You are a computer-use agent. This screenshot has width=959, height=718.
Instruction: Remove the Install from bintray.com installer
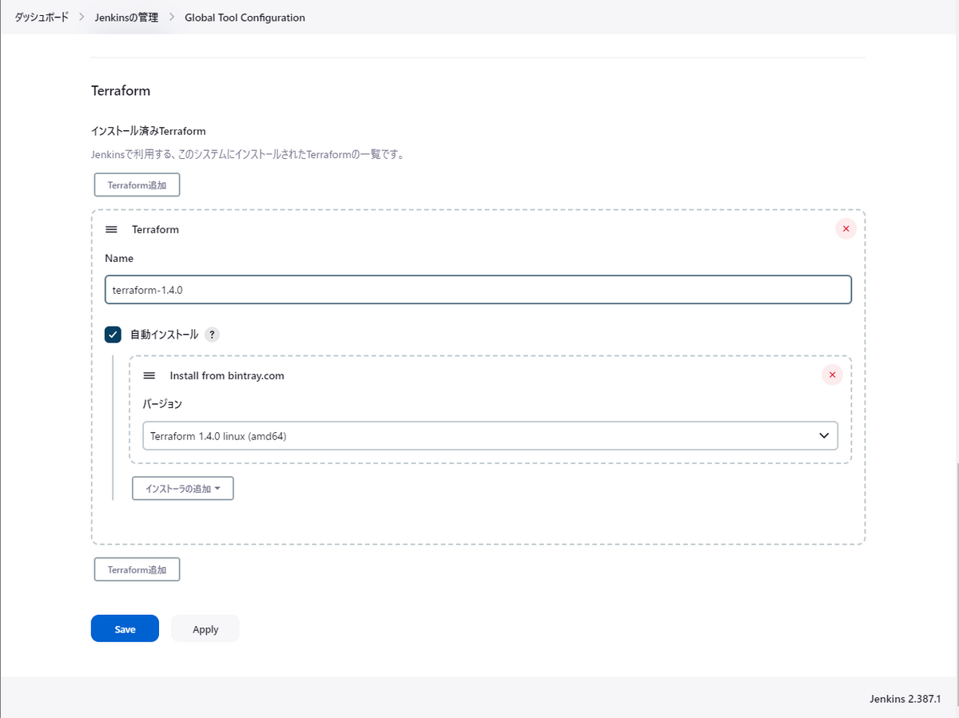pos(832,375)
